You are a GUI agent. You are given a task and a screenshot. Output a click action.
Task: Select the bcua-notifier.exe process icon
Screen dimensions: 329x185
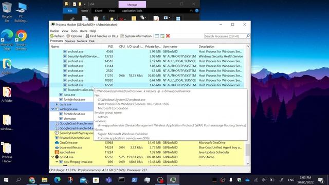(x=57, y=147)
